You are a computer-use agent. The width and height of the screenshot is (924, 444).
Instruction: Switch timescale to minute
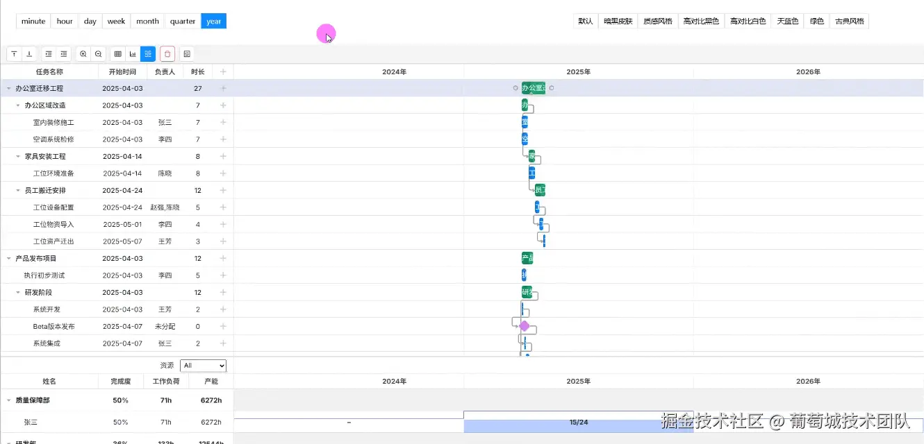pos(33,21)
